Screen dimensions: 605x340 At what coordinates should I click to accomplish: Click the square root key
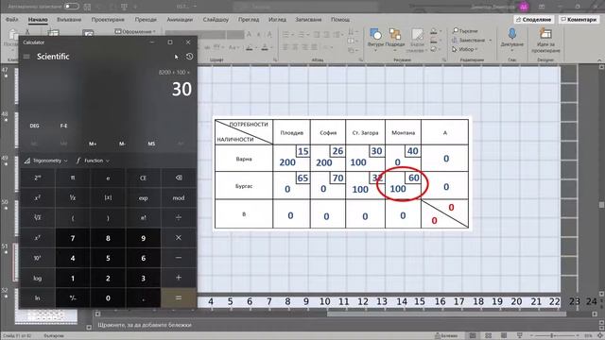(x=38, y=218)
